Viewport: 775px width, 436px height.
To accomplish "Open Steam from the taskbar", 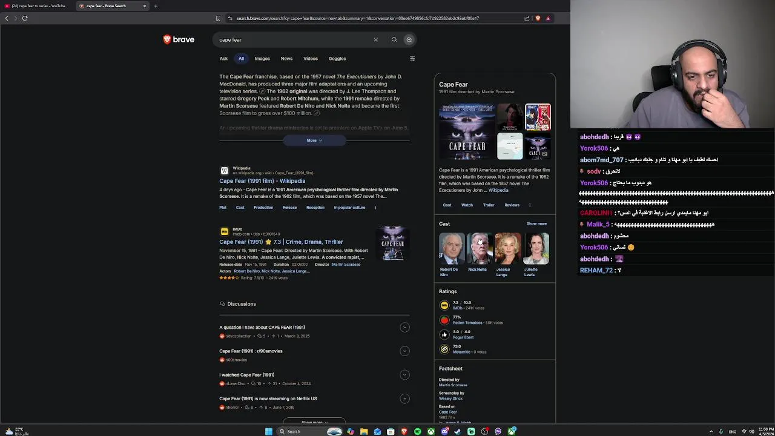I will click(458, 431).
